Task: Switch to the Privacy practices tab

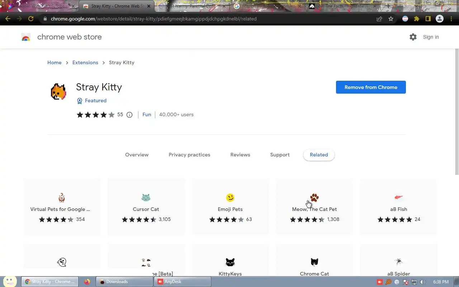Action: pos(189,155)
